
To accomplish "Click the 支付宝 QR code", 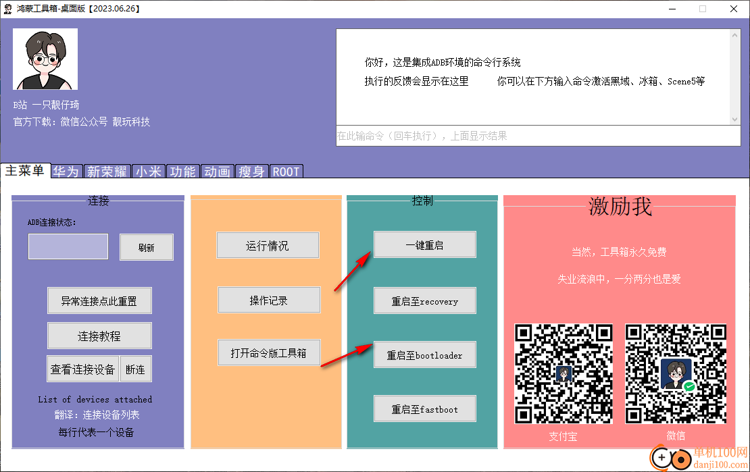I will tap(564, 373).
